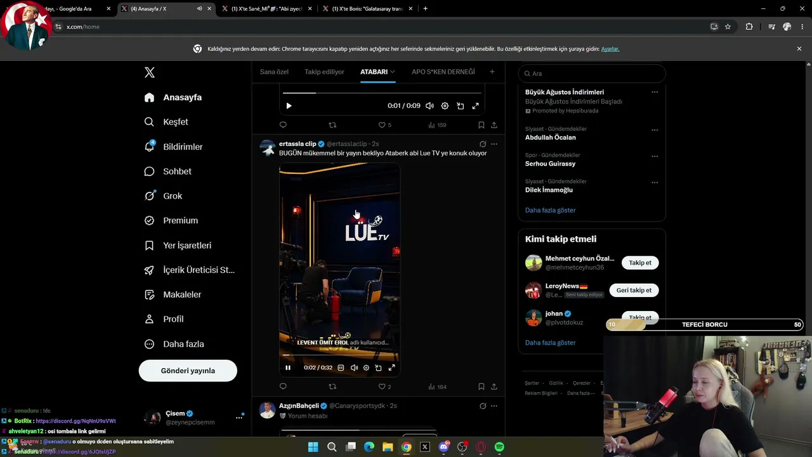Bookmark the ertassla clip post
This screenshot has height=457, width=812.
point(481,387)
